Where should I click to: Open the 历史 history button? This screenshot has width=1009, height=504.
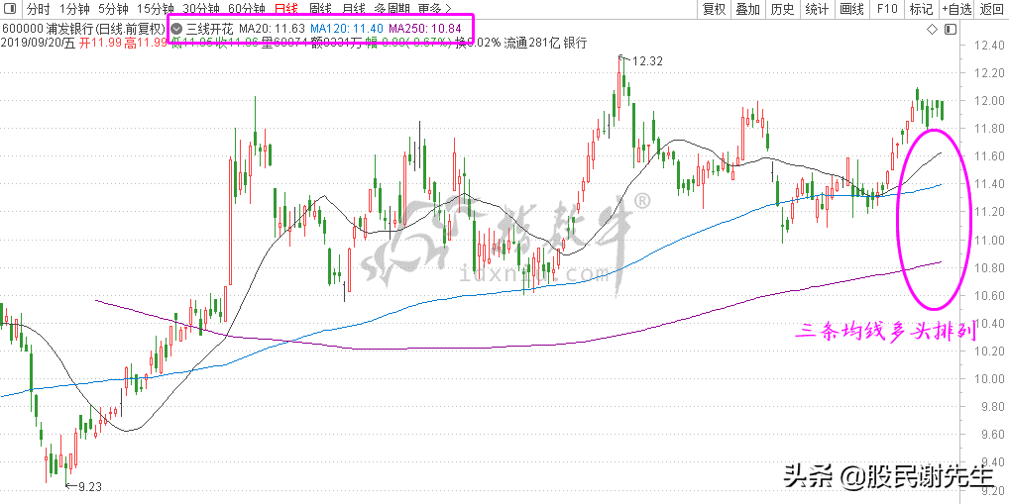pyautogui.click(x=782, y=9)
